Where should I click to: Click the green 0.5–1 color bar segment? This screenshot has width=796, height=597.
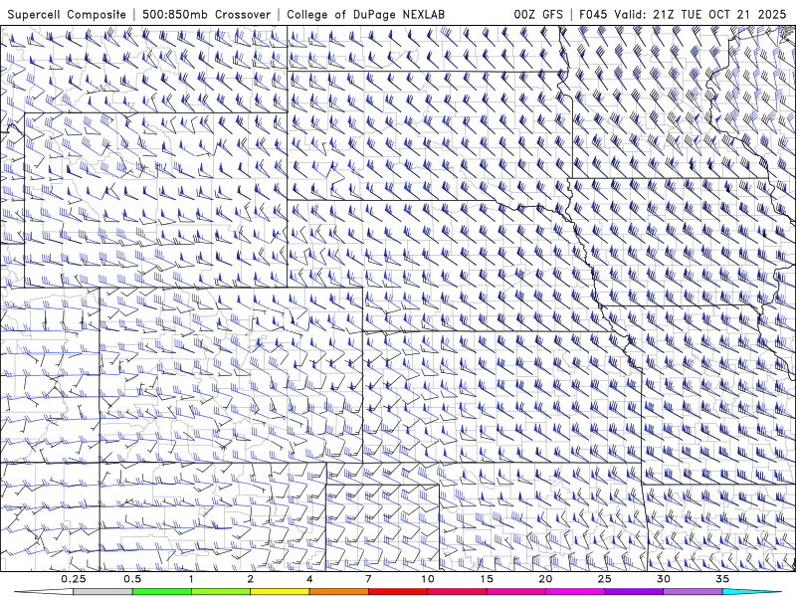click(161, 592)
